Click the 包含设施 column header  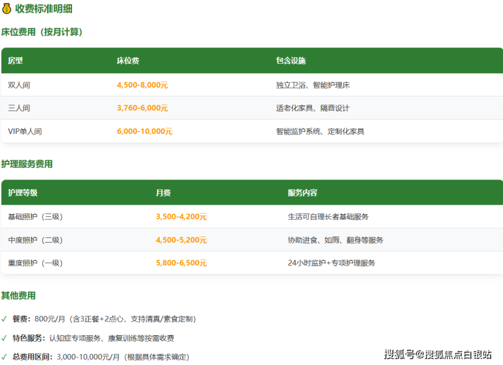click(x=291, y=60)
